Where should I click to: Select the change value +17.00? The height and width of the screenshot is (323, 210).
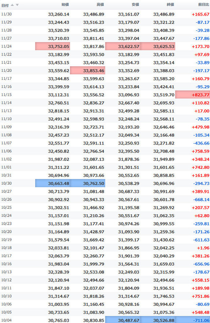(x=202, y=111)
